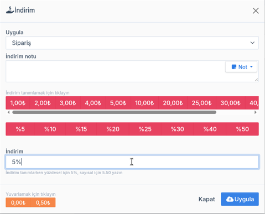Apply the %50 percentage discount

pyautogui.click(x=242, y=129)
